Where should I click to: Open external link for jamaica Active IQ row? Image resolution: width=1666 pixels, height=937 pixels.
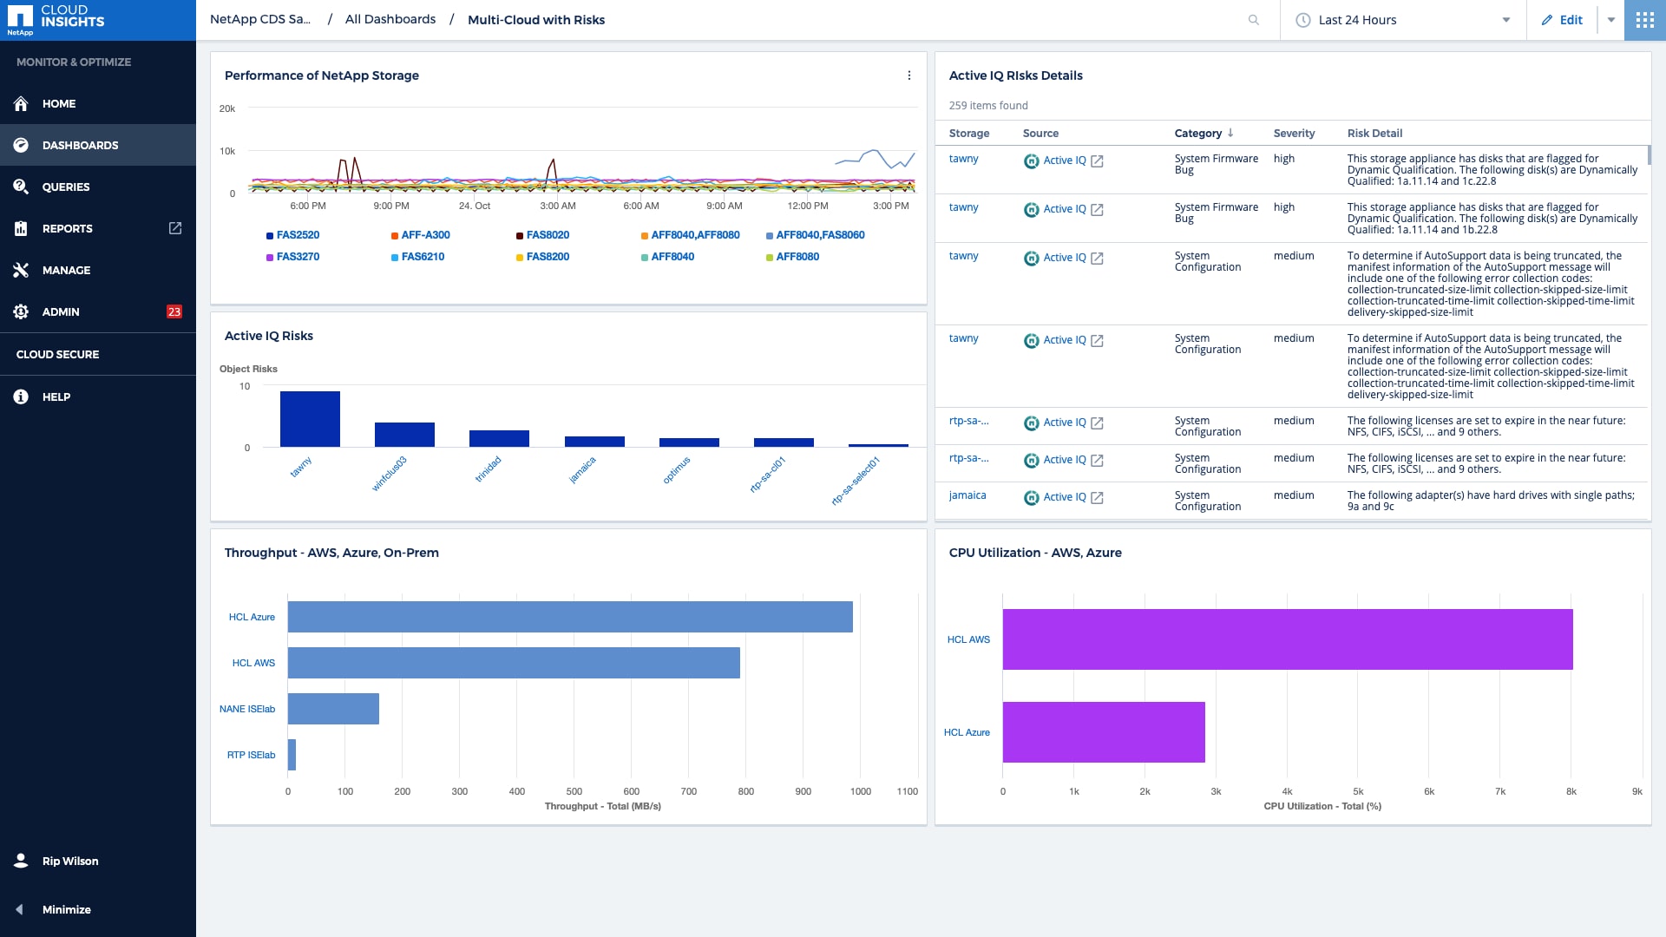1097,498
